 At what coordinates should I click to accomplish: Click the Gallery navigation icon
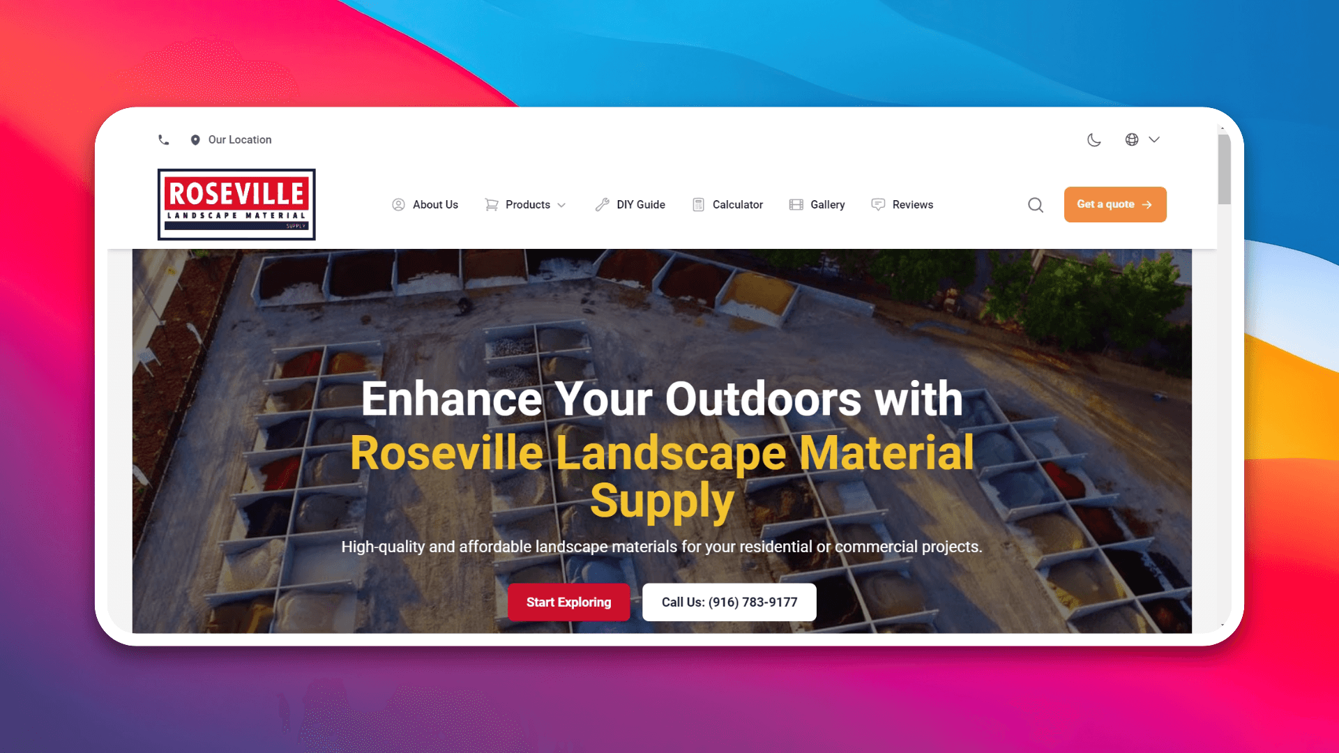click(794, 204)
